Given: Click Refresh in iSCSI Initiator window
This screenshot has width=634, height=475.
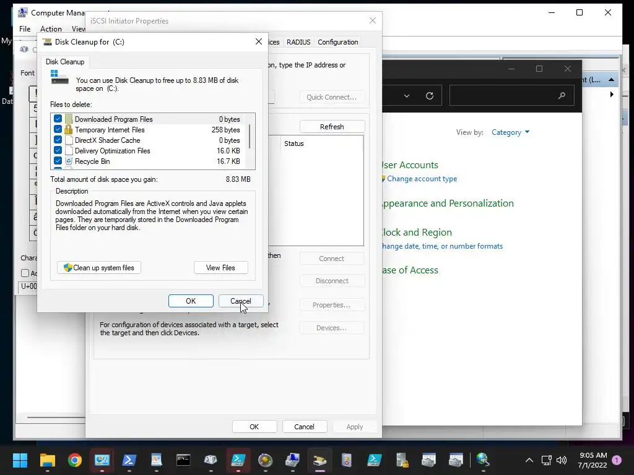Looking at the screenshot, I should [x=332, y=126].
